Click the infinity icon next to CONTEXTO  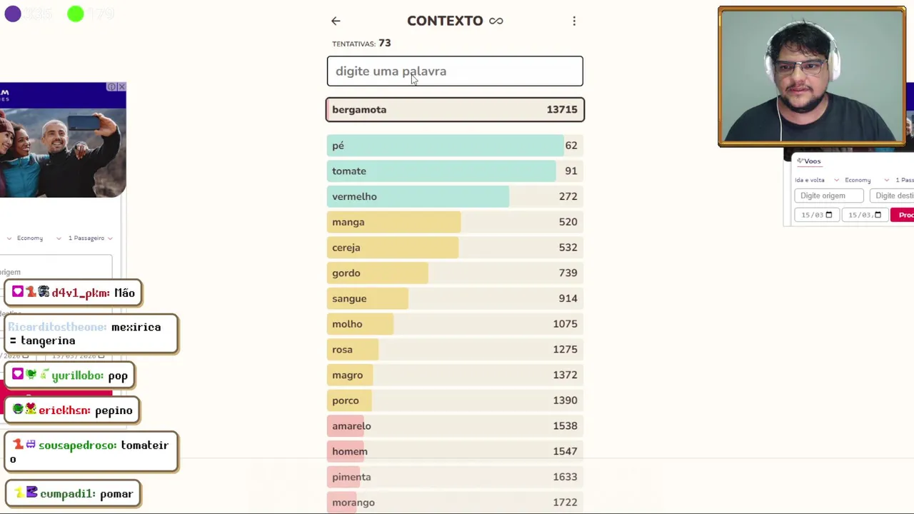click(x=496, y=21)
